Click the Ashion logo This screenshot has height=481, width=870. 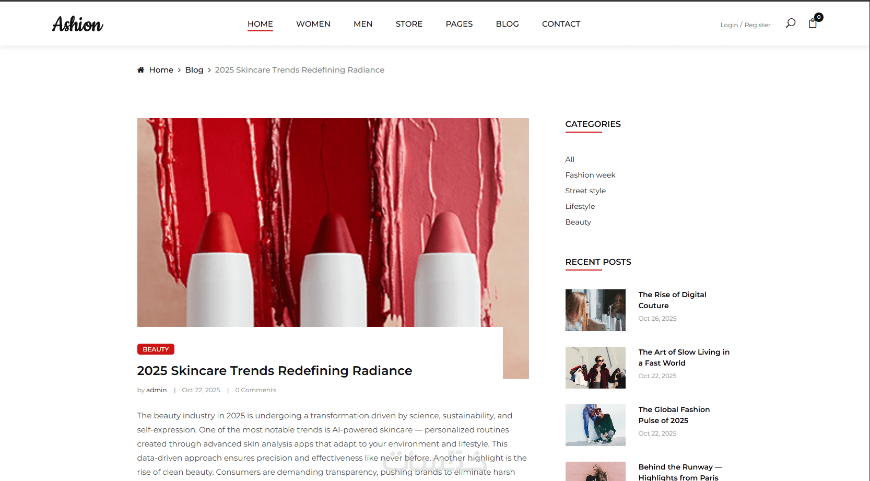point(78,24)
